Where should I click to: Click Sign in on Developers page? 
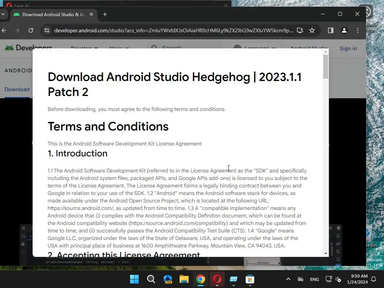click(x=348, y=48)
